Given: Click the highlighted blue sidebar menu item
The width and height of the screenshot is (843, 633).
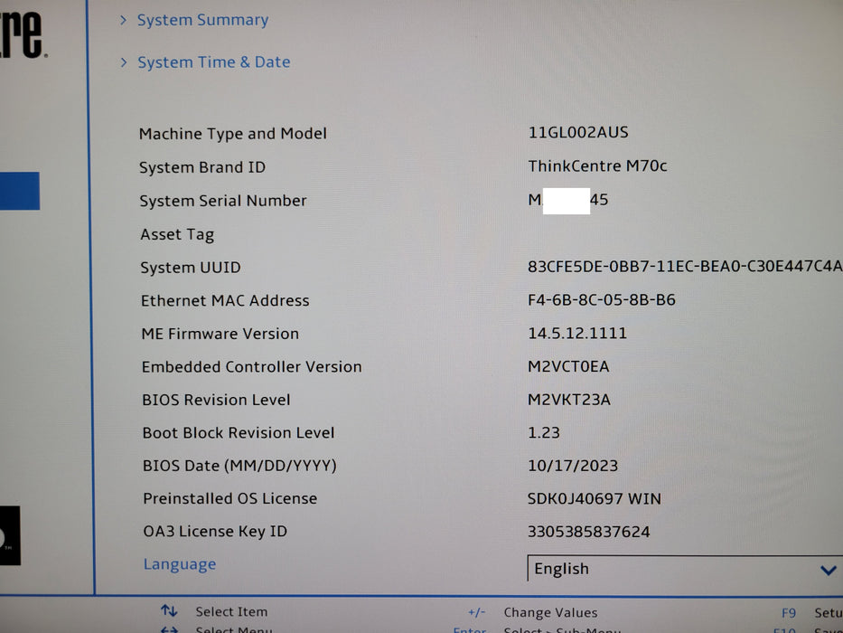Looking at the screenshot, I should point(19,191).
